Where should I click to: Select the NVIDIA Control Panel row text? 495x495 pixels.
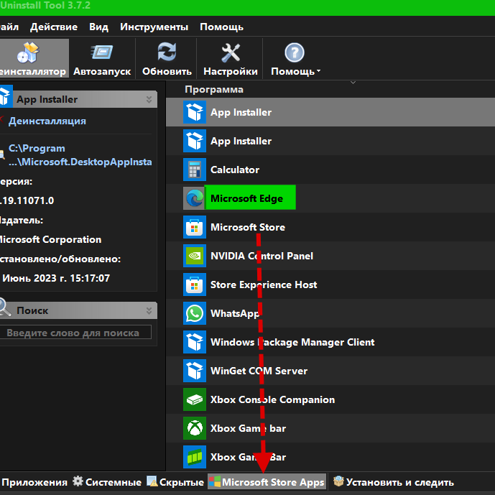[x=262, y=256]
